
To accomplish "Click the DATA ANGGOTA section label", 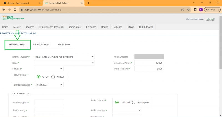I will click(21, 94).
